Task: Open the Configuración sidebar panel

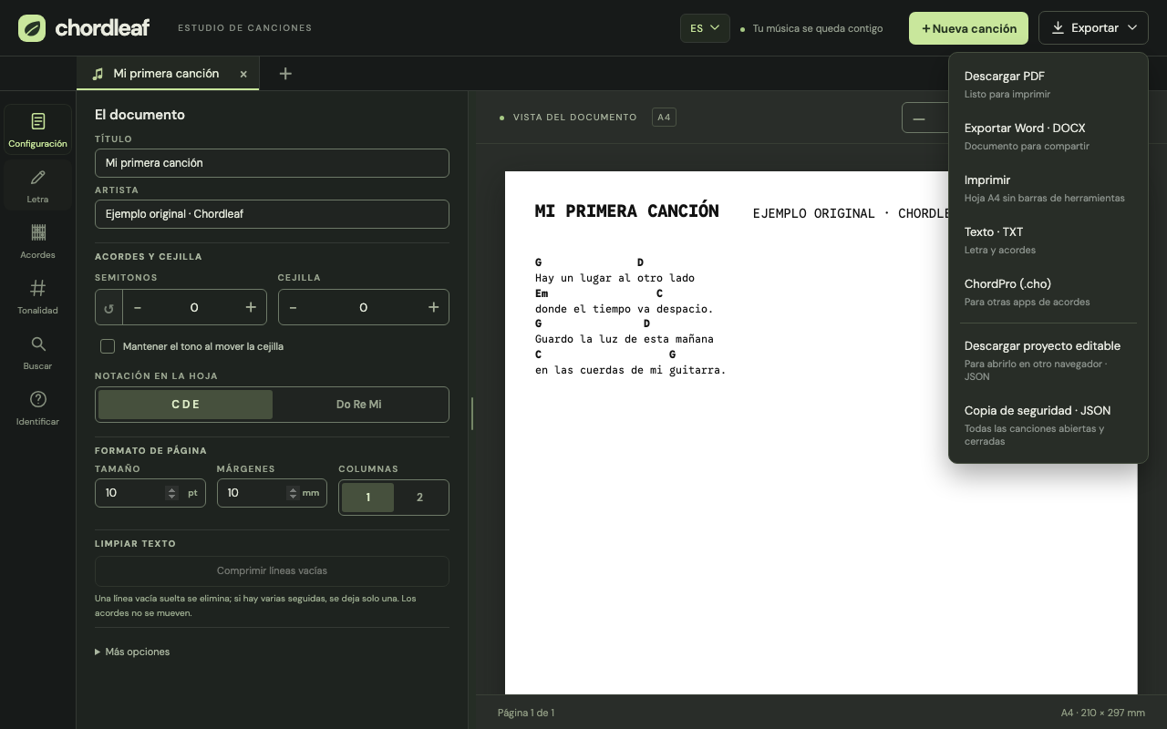Action: (37, 129)
